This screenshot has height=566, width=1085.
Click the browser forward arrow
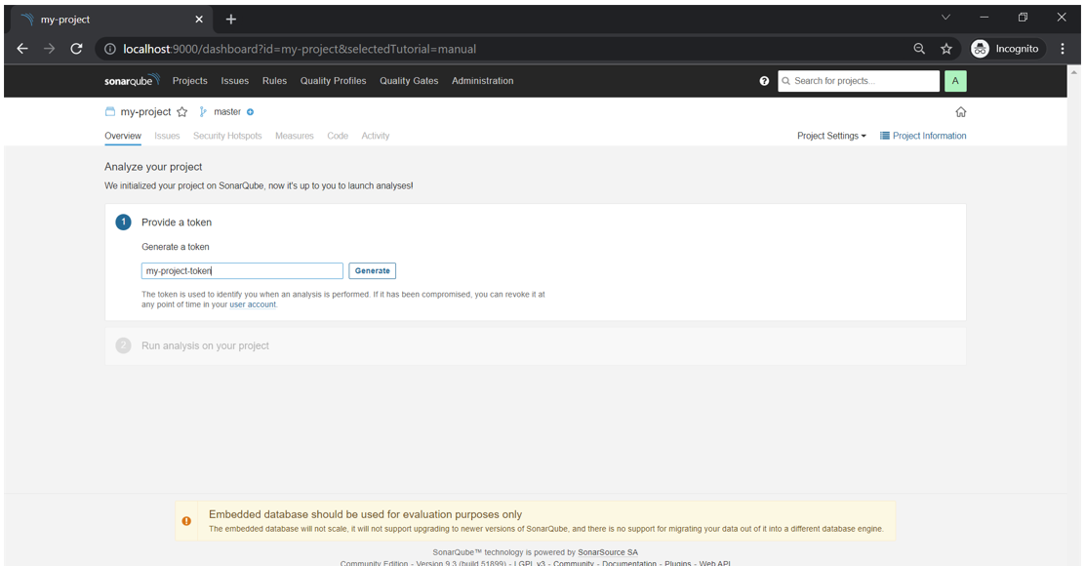(49, 49)
